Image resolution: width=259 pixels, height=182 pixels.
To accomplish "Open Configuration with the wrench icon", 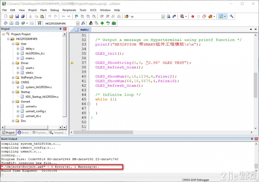I will pyautogui.click(x=232, y=16).
